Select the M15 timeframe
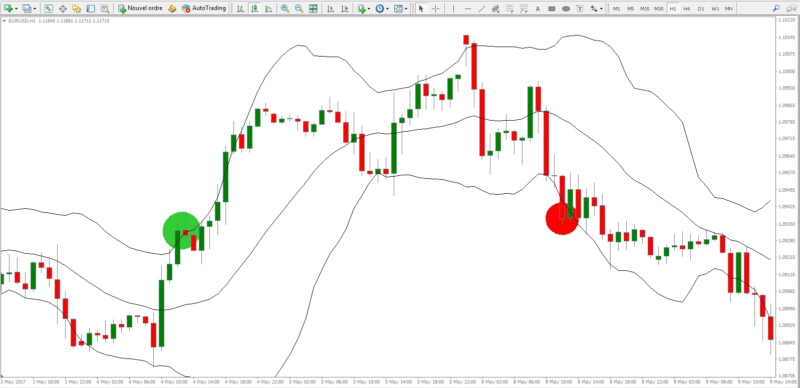Viewport: 800px width, 388px height. 644,9
